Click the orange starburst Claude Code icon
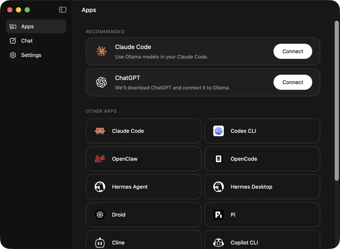This screenshot has height=249, width=340. click(102, 51)
